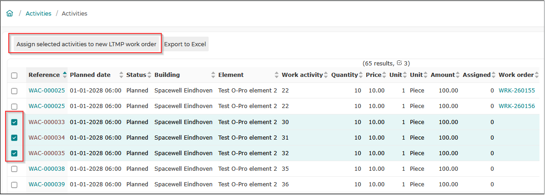This screenshot has height=195, width=545.
Task: Open WAC-000025 reference in WRK-260155 row
Action: coord(46,90)
